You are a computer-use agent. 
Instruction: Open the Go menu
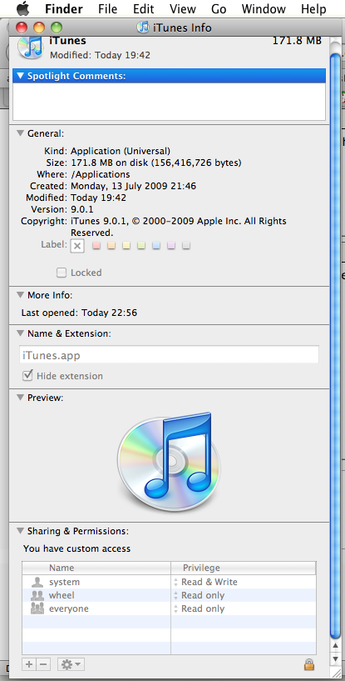point(219,8)
